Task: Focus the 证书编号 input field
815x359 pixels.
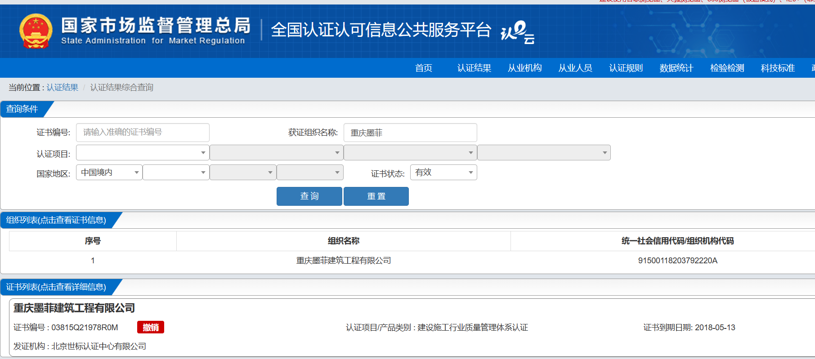Action: (x=143, y=133)
